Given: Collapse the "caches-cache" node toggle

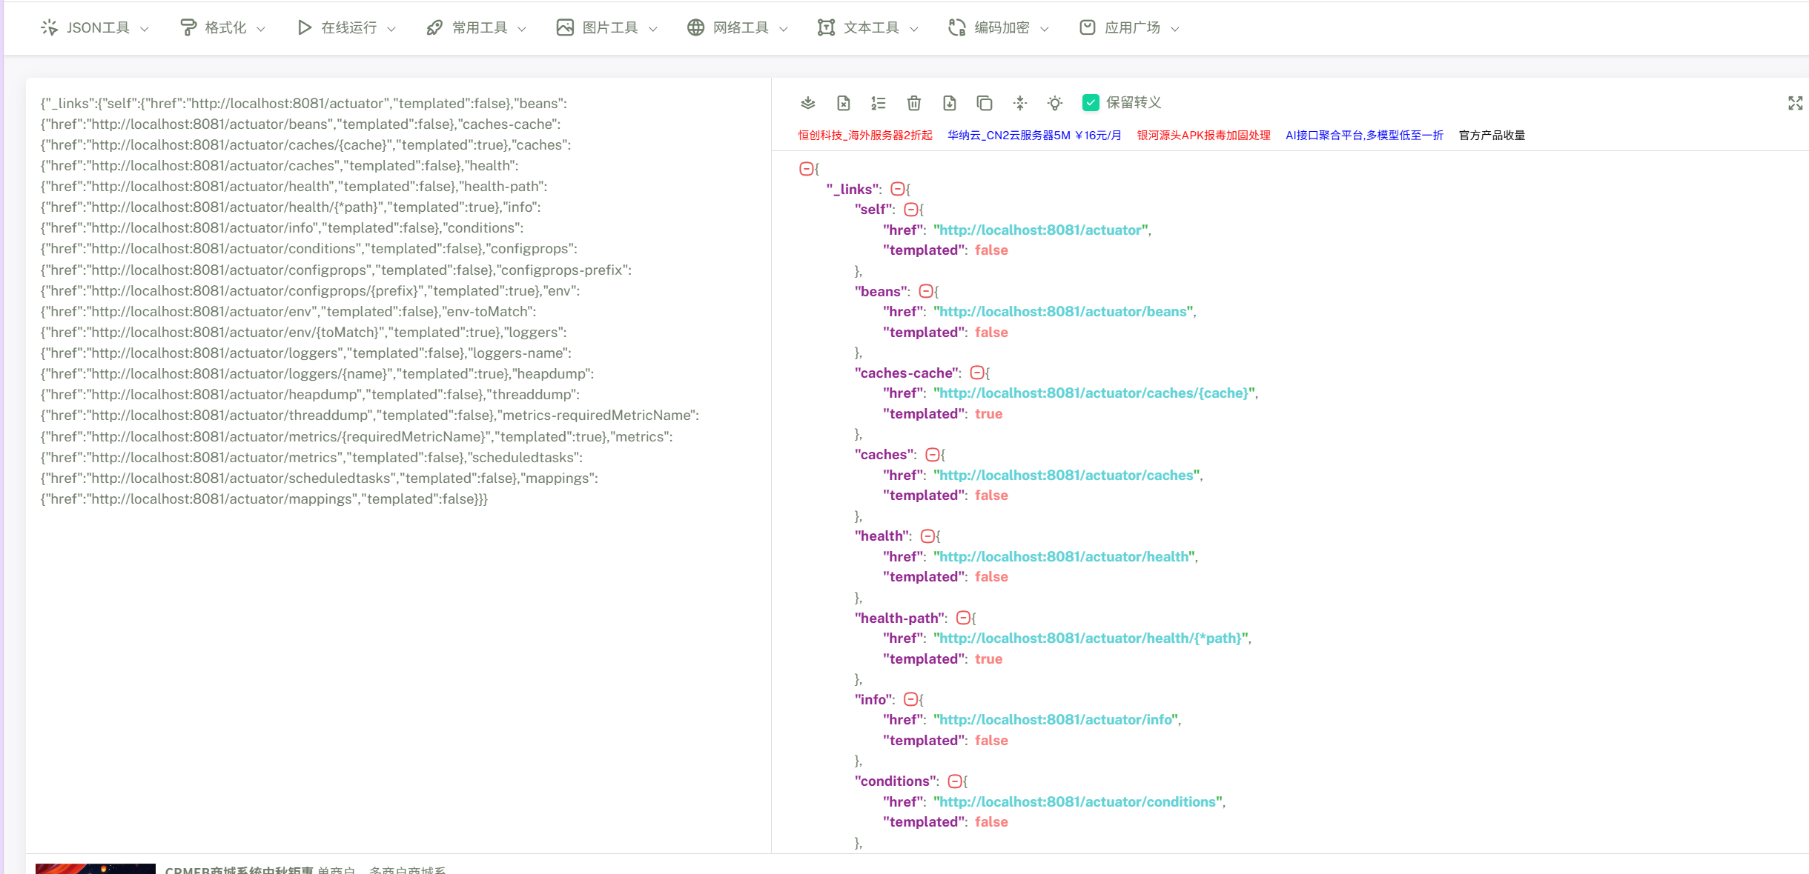Looking at the screenshot, I should [977, 373].
